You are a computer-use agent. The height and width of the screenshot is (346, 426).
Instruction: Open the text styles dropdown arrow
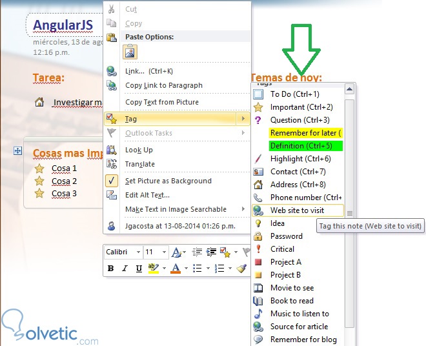(x=185, y=252)
